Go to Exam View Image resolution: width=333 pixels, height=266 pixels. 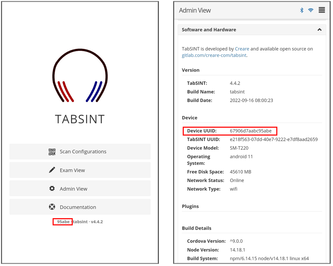72,170
